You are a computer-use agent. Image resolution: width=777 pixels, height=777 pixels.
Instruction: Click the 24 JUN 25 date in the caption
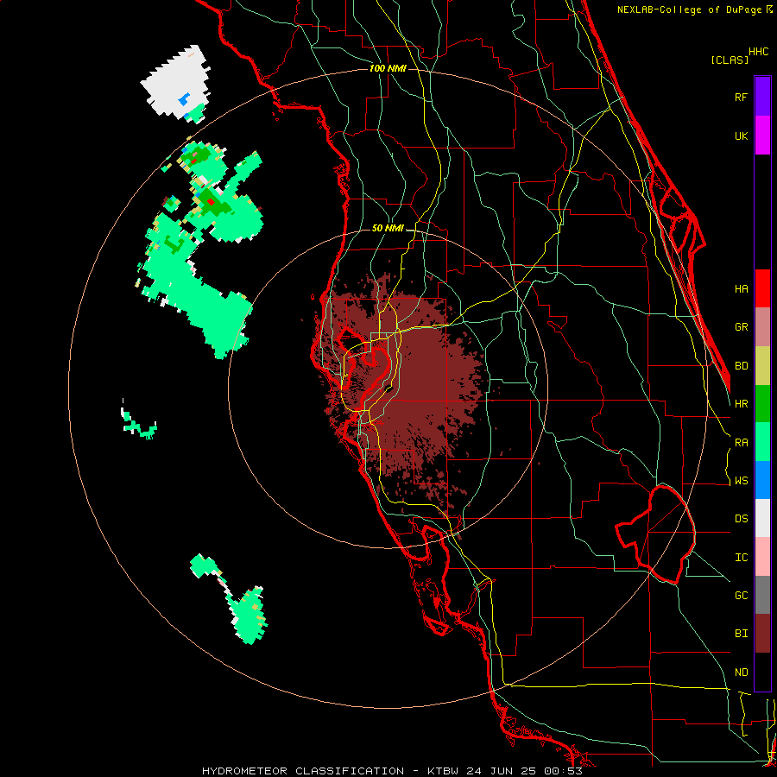tap(502, 771)
